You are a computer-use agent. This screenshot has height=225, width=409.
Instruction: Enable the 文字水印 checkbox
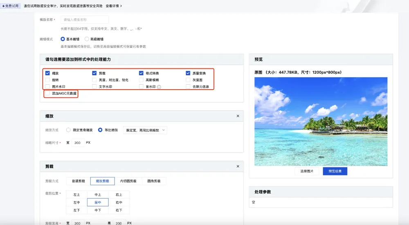tap(94, 86)
